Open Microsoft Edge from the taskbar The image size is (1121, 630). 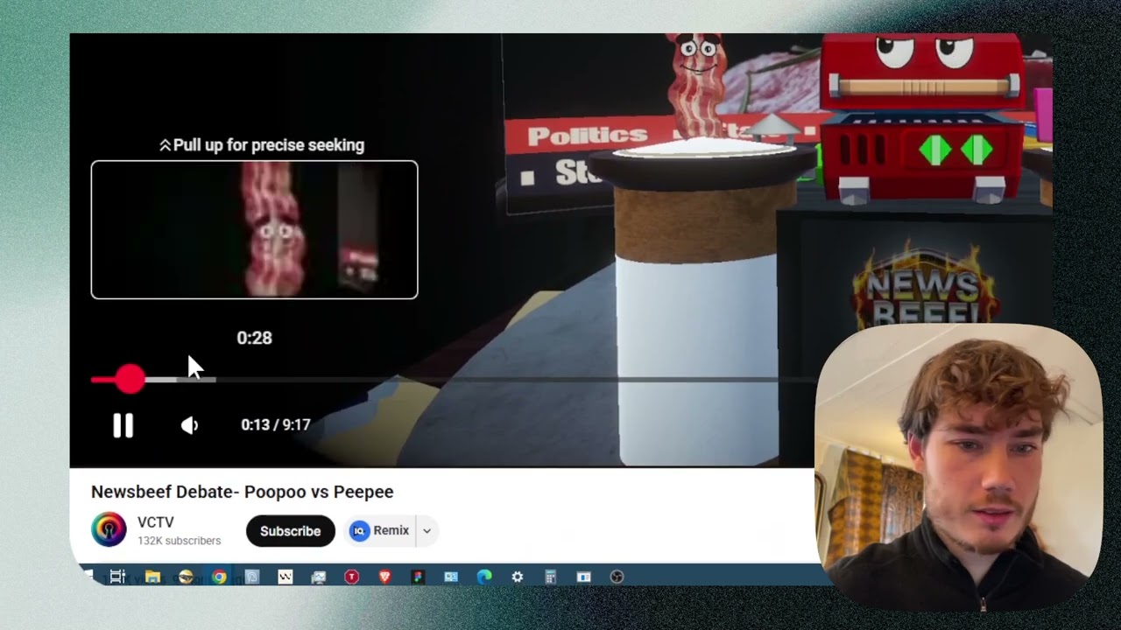(483, 577)
